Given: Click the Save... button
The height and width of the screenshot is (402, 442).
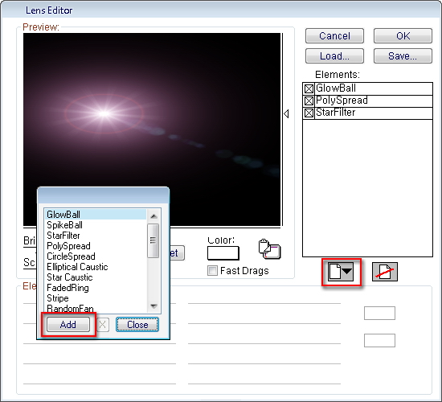Looking at the screenshot, I should click(403, 55).
